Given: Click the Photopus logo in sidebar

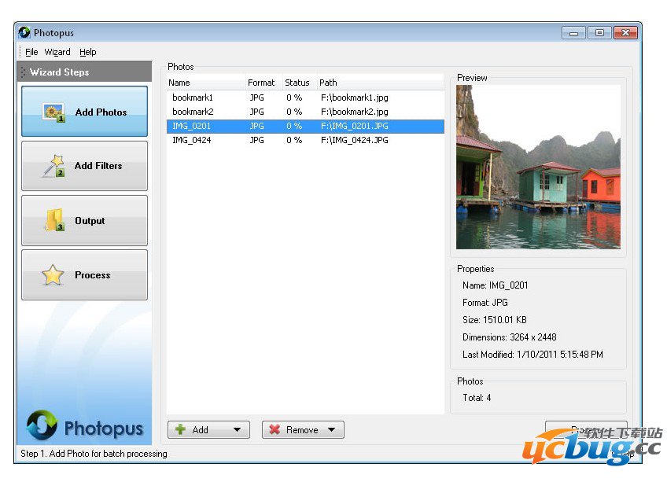Looking at the screenshot, I should coord(42,425).
